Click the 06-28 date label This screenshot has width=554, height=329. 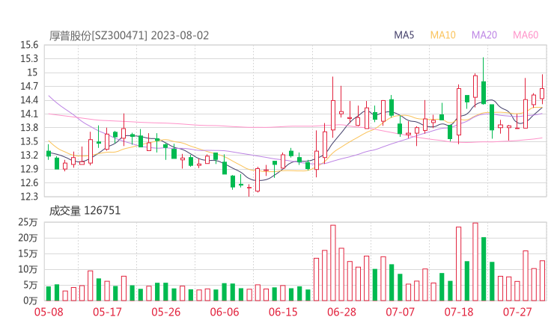tap(341, 312)
